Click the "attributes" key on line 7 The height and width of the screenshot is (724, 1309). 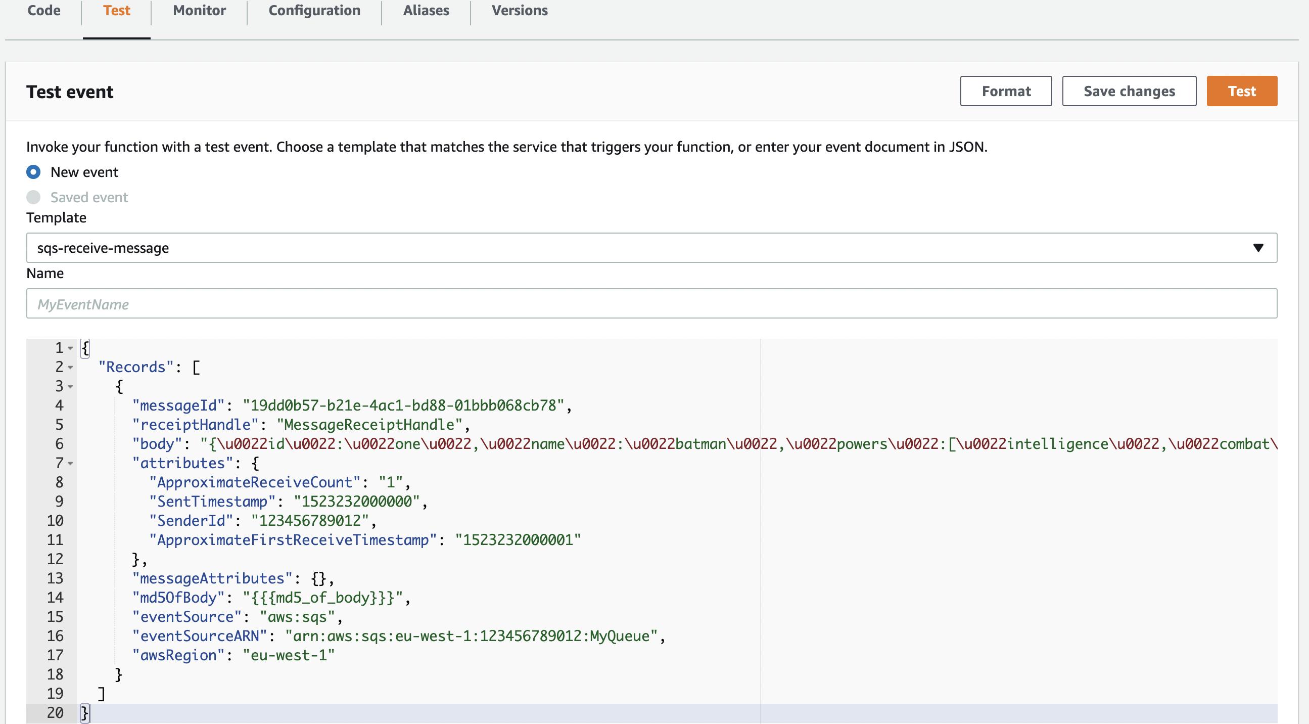(182, 463)
